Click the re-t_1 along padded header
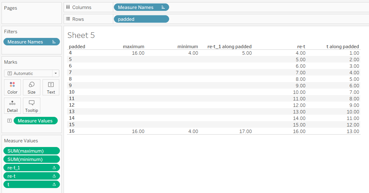 coord(229,46)
